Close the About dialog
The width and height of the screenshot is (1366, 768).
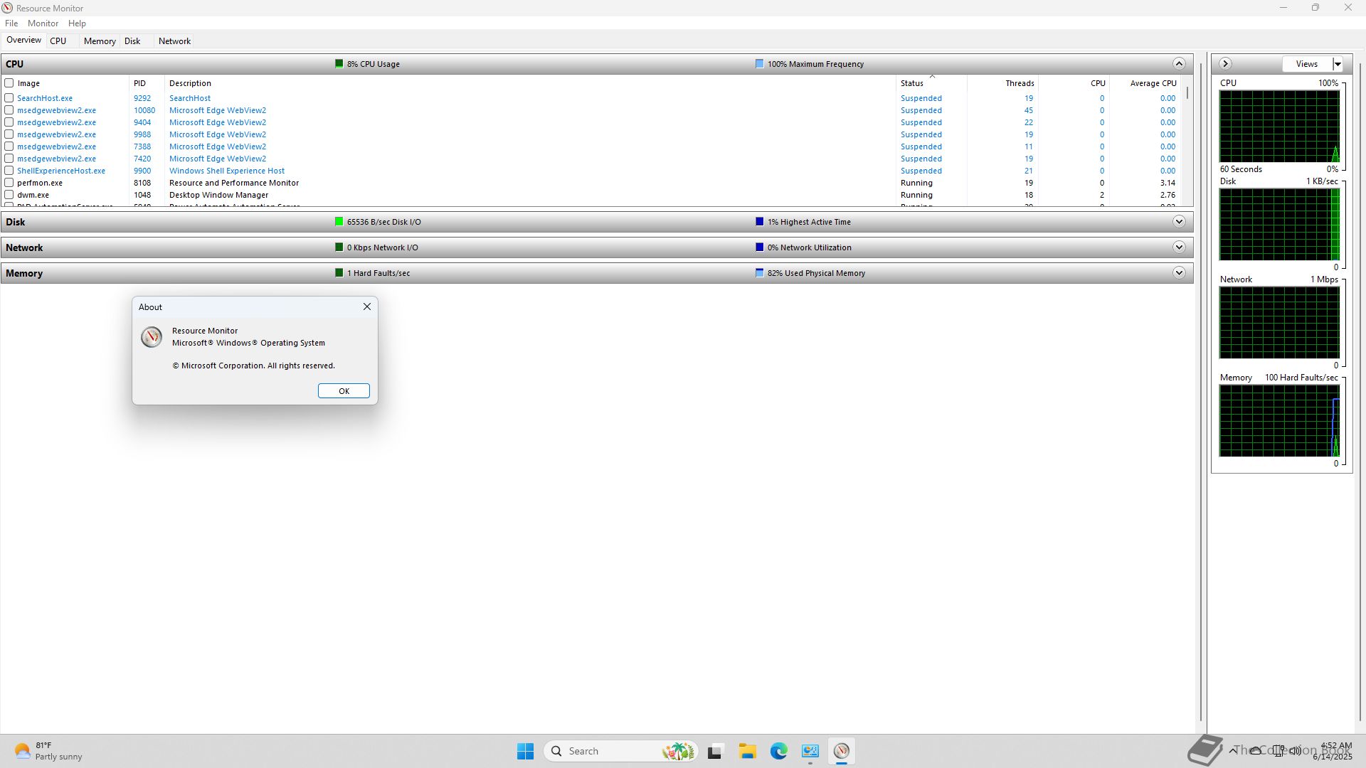[367, 306]
